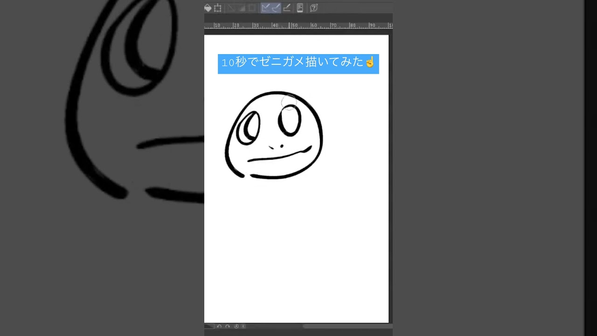
Task: Click the value field at bottom-left of canvas
Action: tap(209, 327)
